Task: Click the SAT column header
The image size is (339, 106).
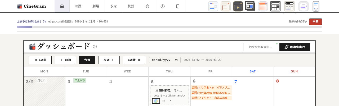Action: tap(253, 72)
